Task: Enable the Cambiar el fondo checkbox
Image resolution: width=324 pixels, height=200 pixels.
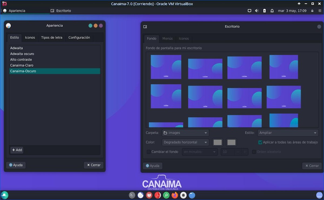Action: click(x=149, y=152)
